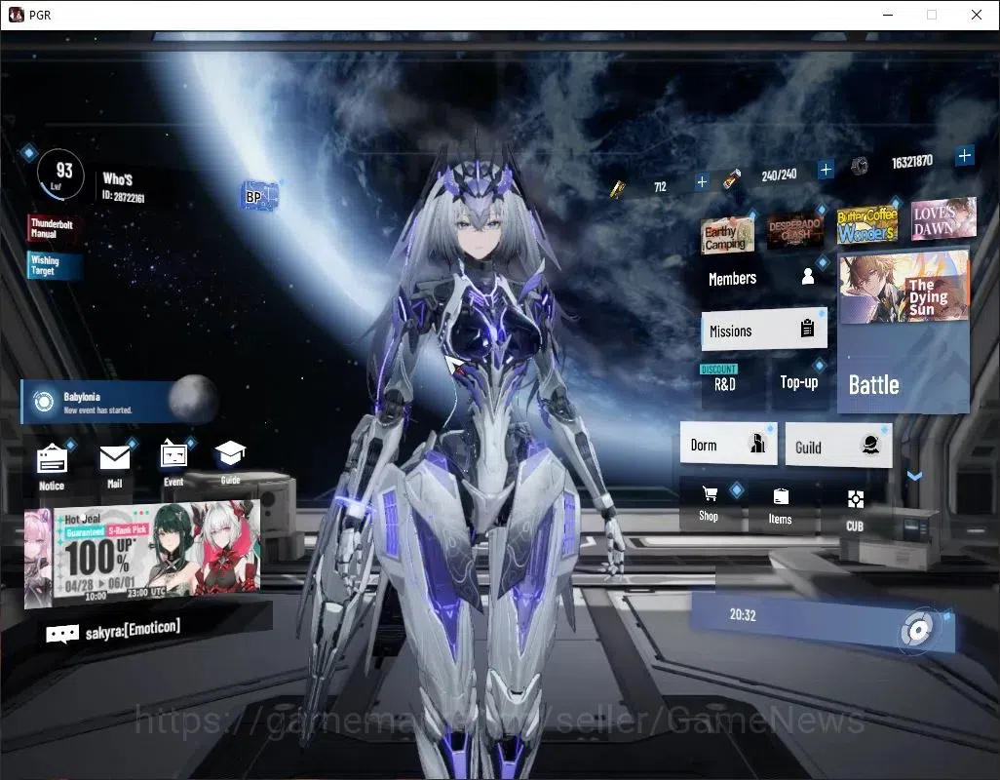The image size is (1000, 780).
Task: Enter the Dorm
Action: coord(728,444)
